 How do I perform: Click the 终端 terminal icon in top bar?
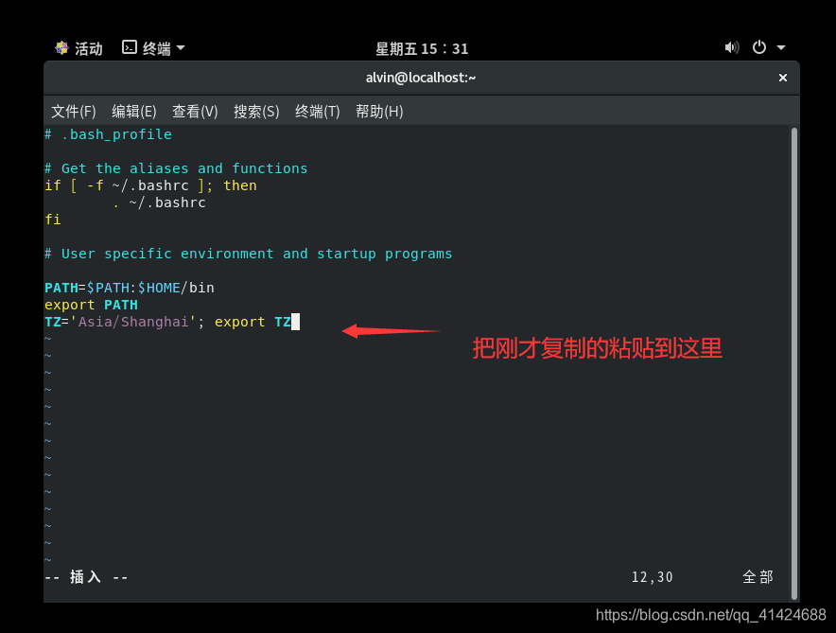[x=130, y=47]
